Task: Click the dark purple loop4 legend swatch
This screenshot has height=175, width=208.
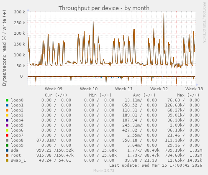Action: (7, 120)
